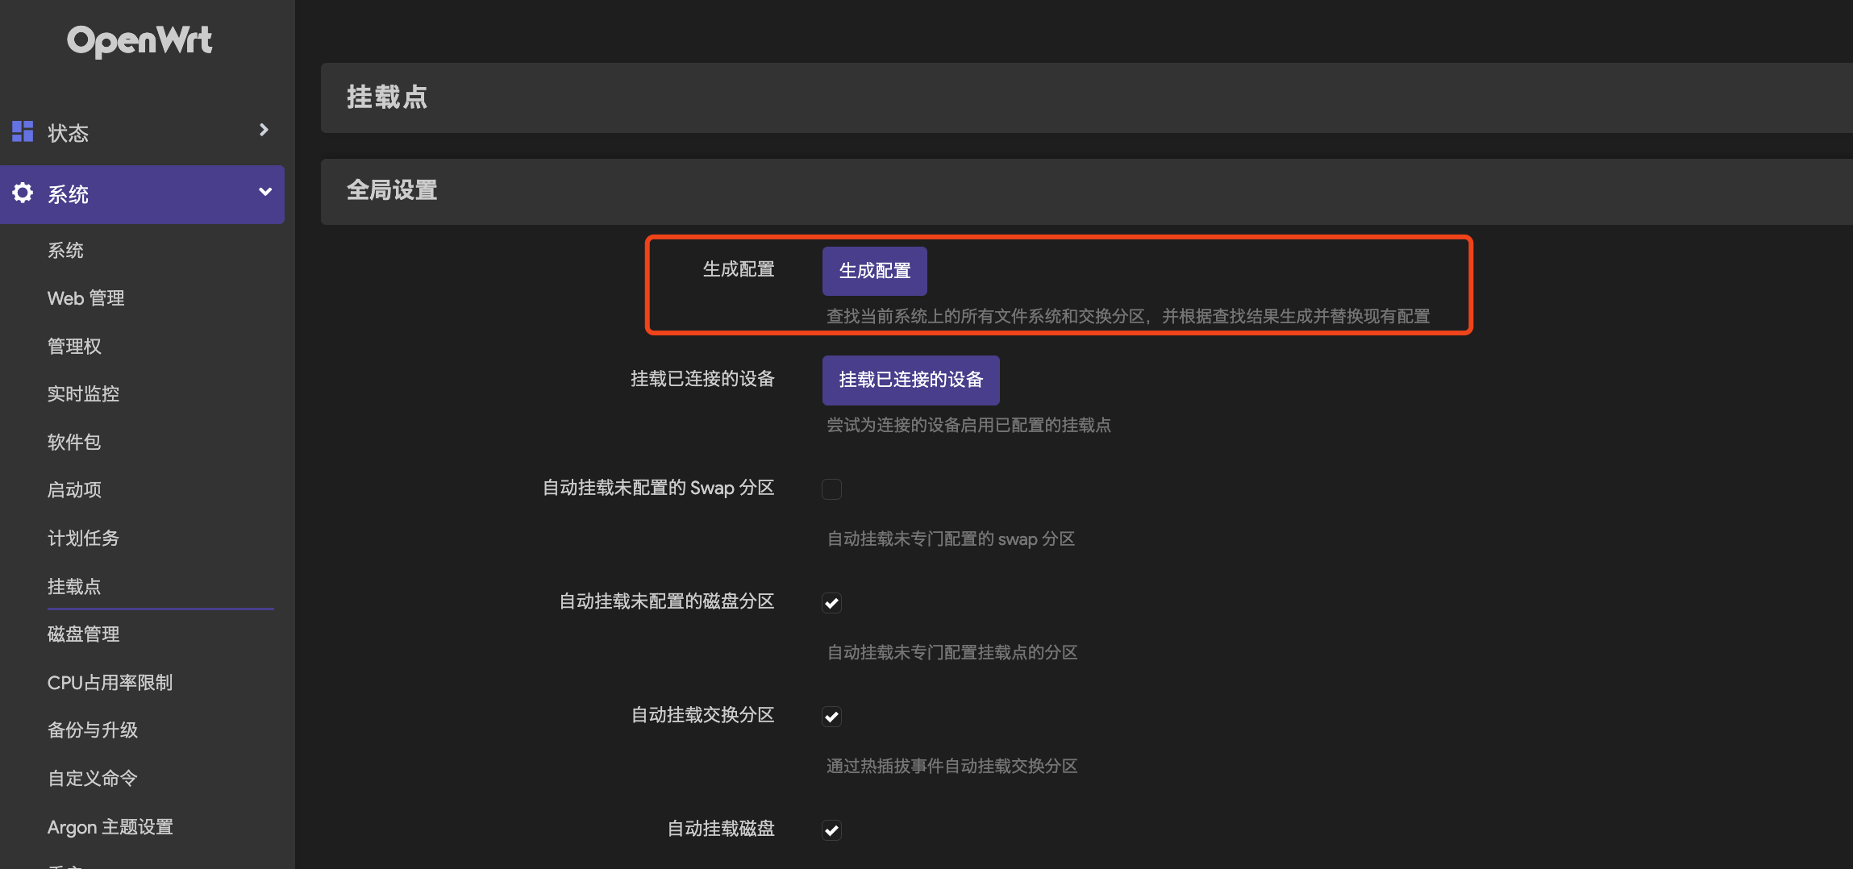
Task: Go to Web 管理 page
Action: pyautogui.click(x=85, y=298)
